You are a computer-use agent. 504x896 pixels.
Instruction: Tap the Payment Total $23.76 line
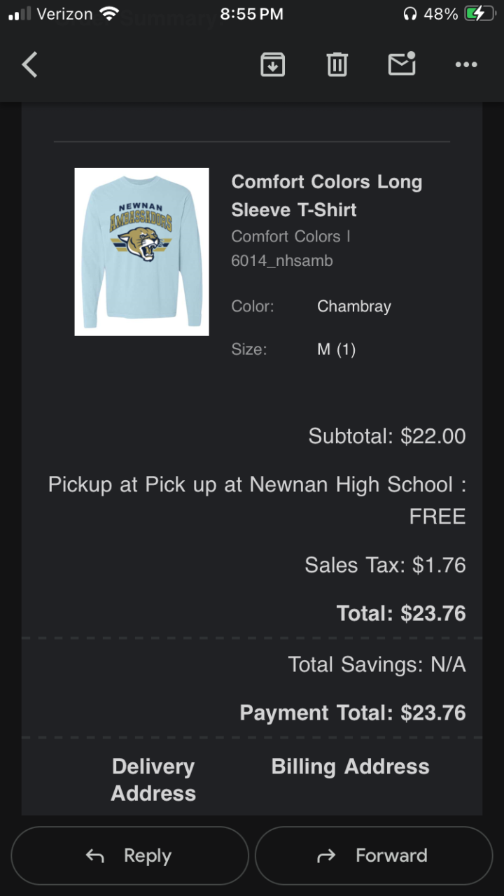coord(352,713)
